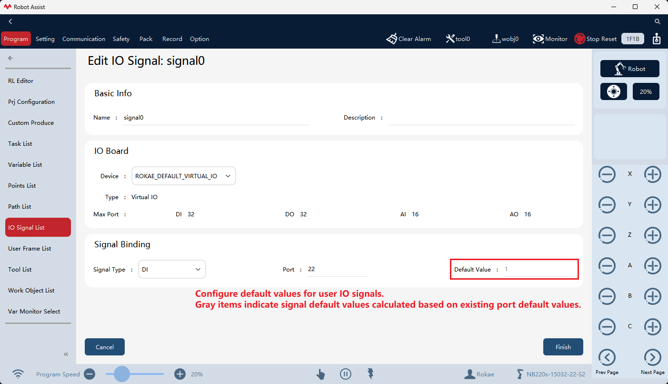
Task: Expand the Signal Type DI dropdown
Action: (x=172, y=269)
